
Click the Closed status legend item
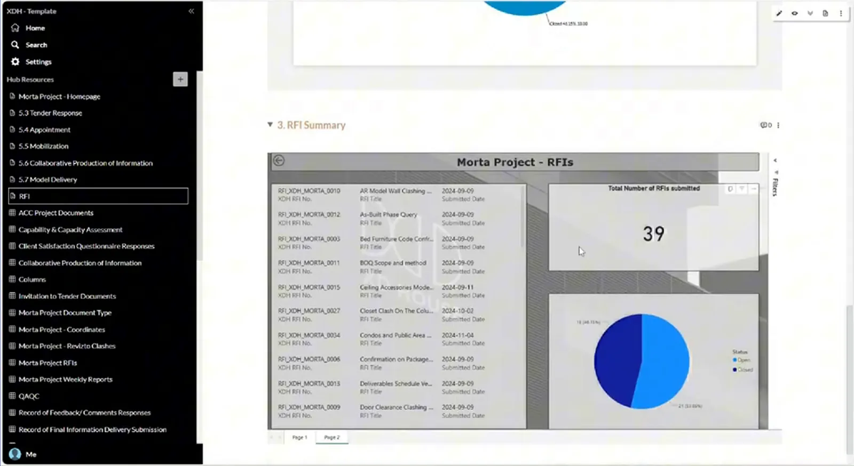click(x=743, y=369)
